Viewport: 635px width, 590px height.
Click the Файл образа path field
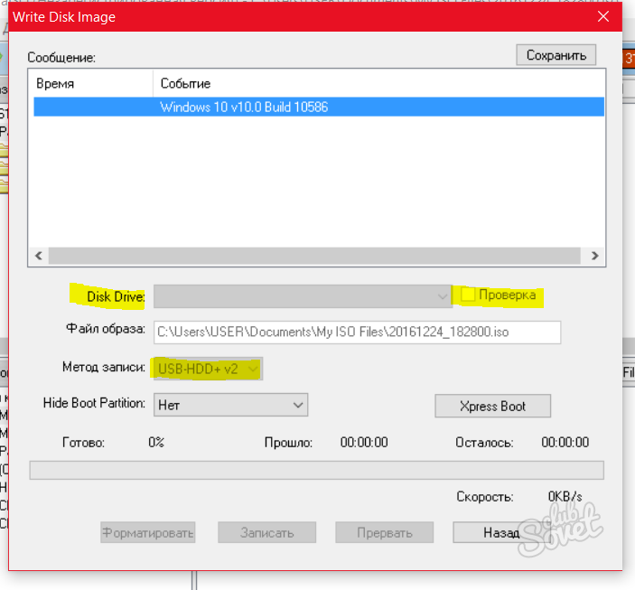[x=357, y=332]
